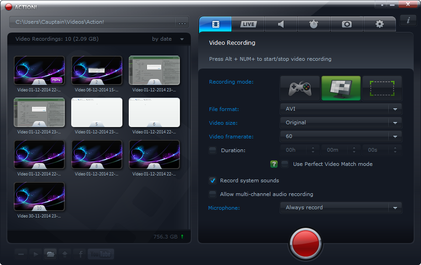
Task: Open the settings gear tab
Action: point(379,24)
